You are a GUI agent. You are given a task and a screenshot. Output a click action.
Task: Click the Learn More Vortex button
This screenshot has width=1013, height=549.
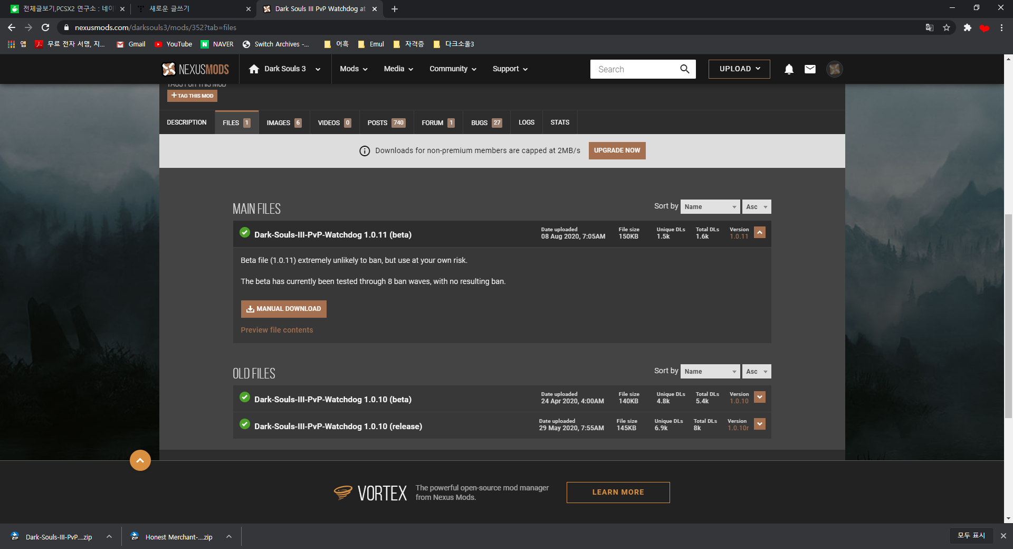click(x=618, y=492)
